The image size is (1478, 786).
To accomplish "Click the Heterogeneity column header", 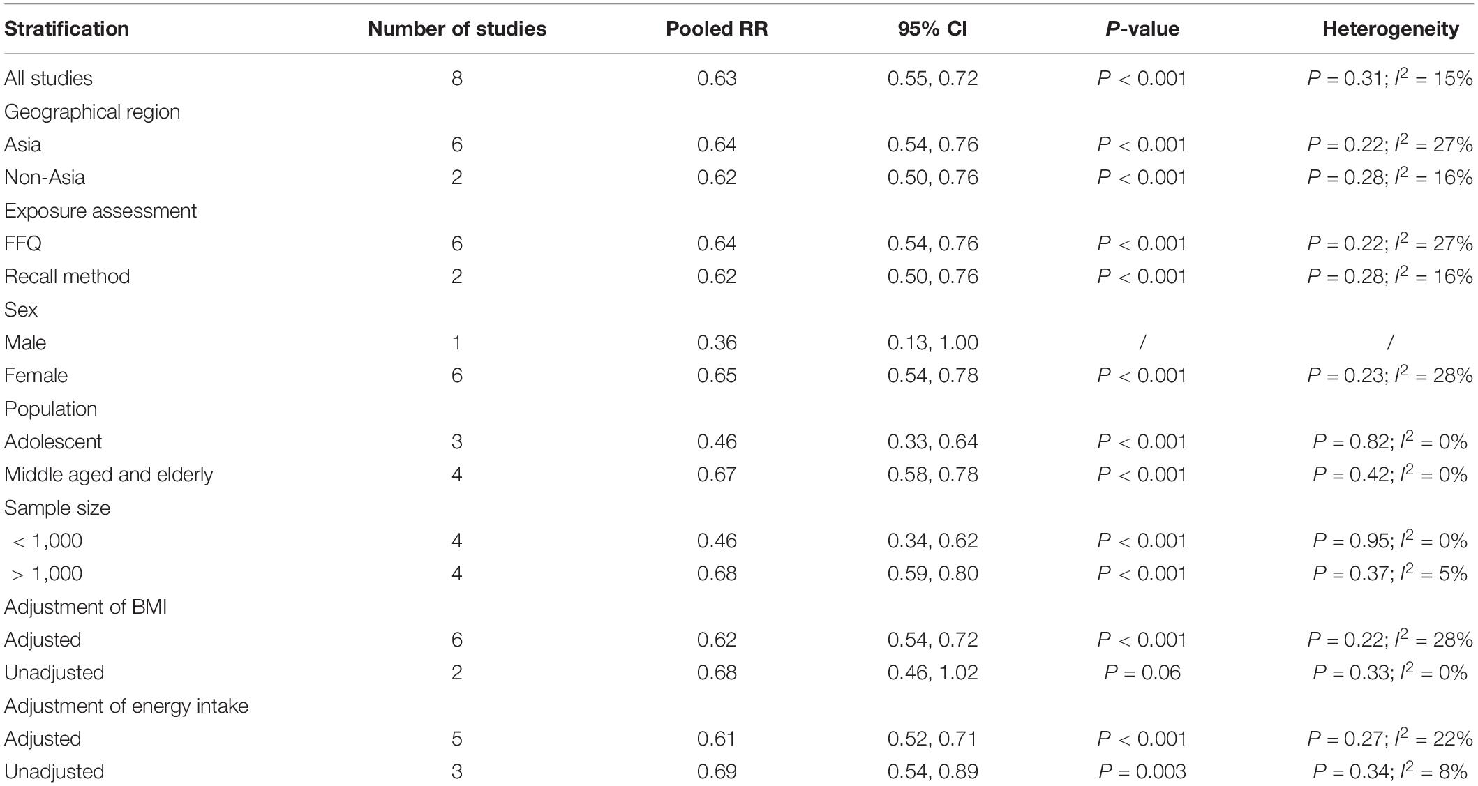I will click(x=1390, y=29).
